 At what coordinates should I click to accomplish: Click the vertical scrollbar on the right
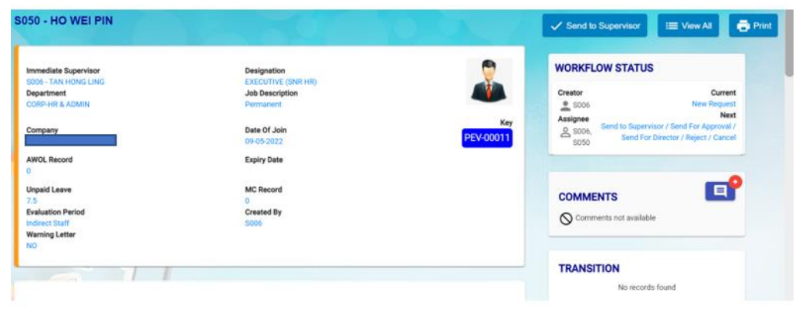point(788,54)
